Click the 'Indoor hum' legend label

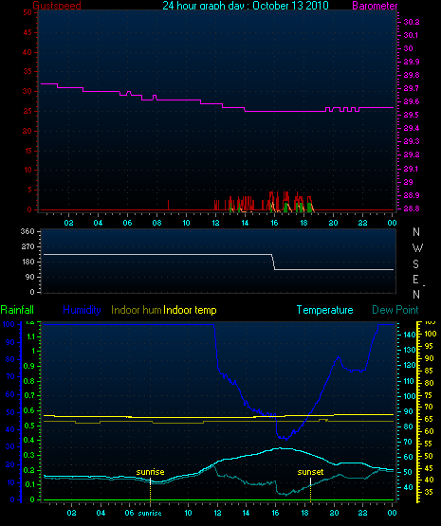click(137, 309)
